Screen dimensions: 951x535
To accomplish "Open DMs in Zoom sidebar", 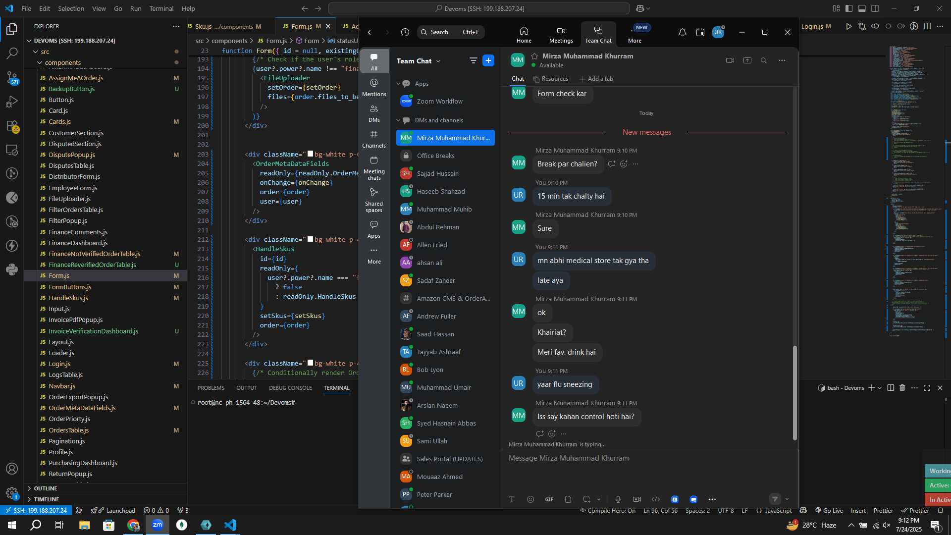I will [x=374, y=113].
